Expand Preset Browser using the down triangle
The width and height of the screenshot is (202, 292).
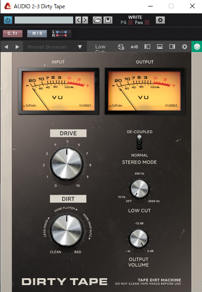pos(80,47)
